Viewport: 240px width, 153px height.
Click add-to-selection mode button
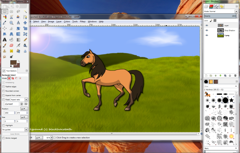coord(13,78)
